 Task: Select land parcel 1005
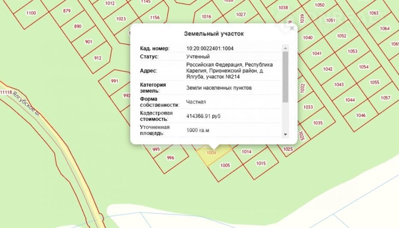tap(225, 166)
